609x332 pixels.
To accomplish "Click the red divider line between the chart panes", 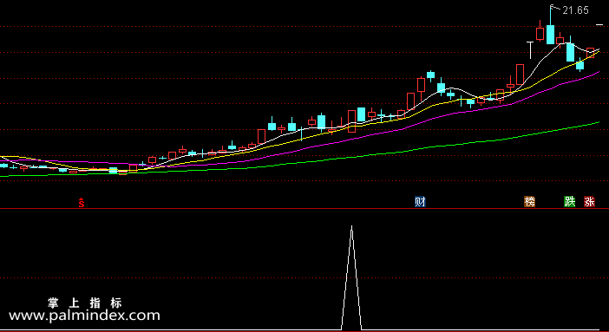I will [x=304, y=209].
